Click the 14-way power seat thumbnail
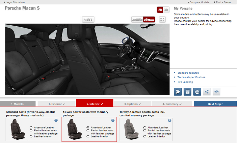The image size is (237, 143). tap(74, 130)
